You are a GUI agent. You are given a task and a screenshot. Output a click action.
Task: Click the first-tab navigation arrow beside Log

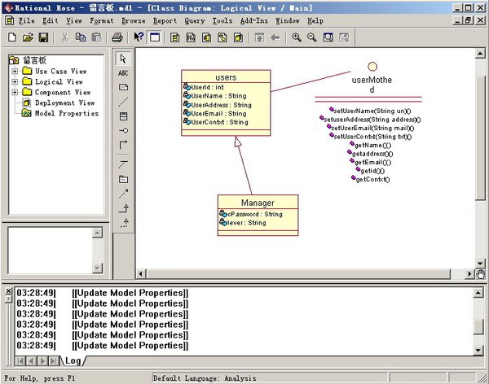20,361
